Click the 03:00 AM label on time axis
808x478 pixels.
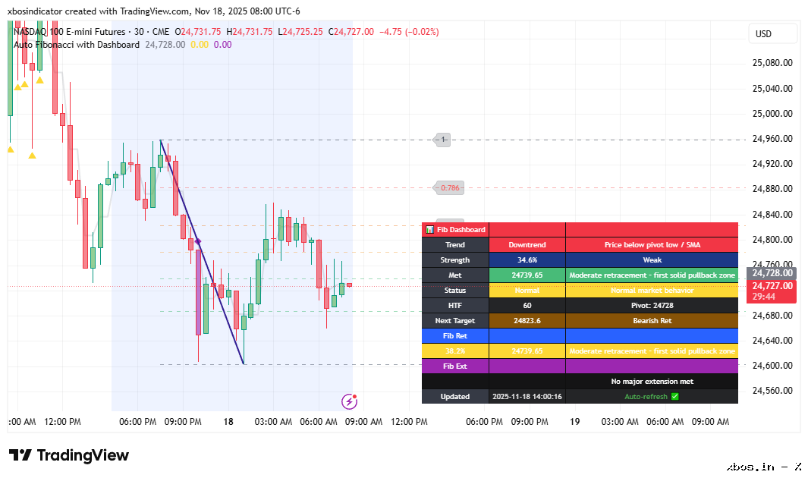pos(273,421)
